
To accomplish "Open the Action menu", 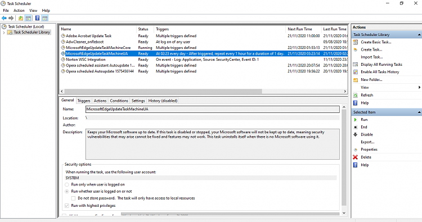I will [x=19, y=11].
